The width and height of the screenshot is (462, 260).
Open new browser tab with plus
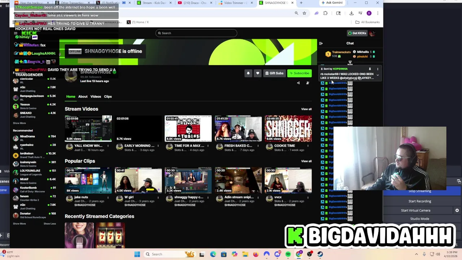click(x=301, y=3)
